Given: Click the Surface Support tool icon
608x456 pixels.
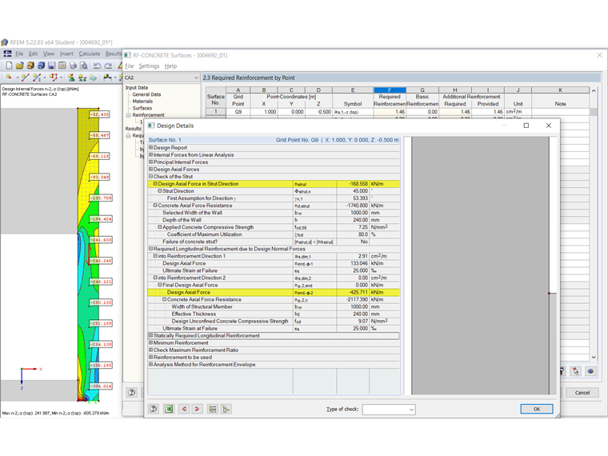Looking at the screenshot, I should click(93, 78).
